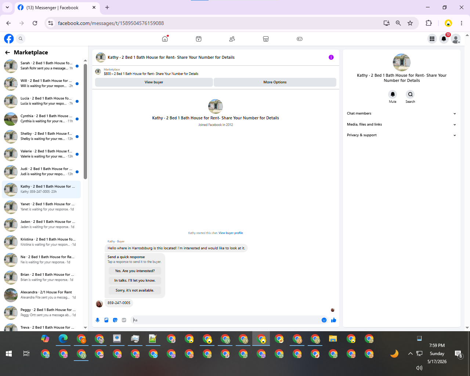Open Lucia's rental house conversation
Viewport: 470px width, 376px height.
point(41,101)
